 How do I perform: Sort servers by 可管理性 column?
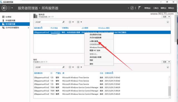65,28
